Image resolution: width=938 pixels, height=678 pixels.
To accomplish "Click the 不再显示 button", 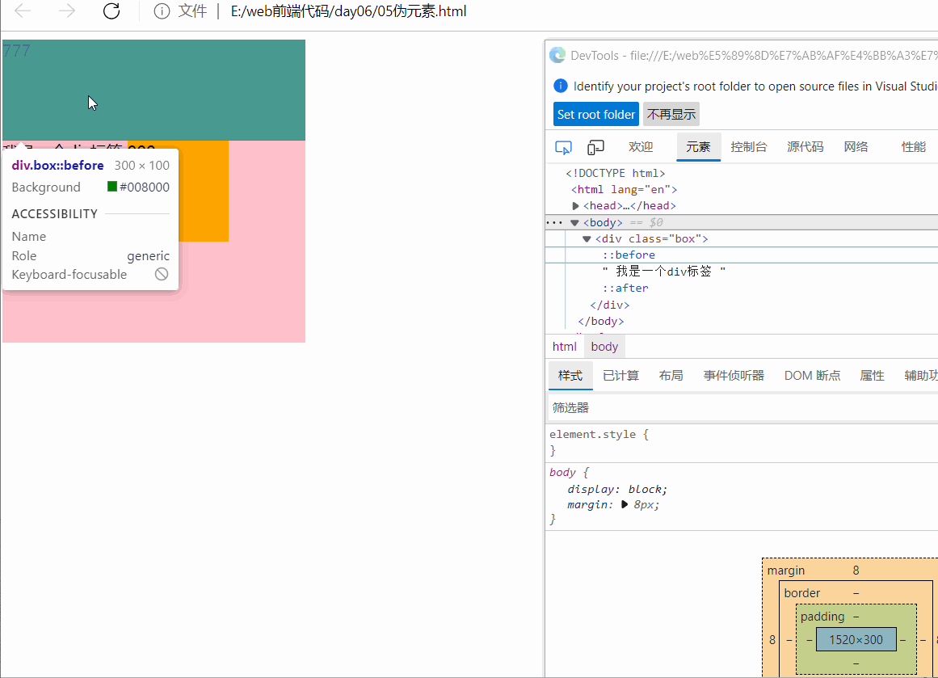I will [x=671, y=114].
